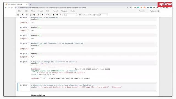Open the cell type Code dropdown
Image resolution: width=176 pixels, height=99 pixels.
tap(70, 15)
